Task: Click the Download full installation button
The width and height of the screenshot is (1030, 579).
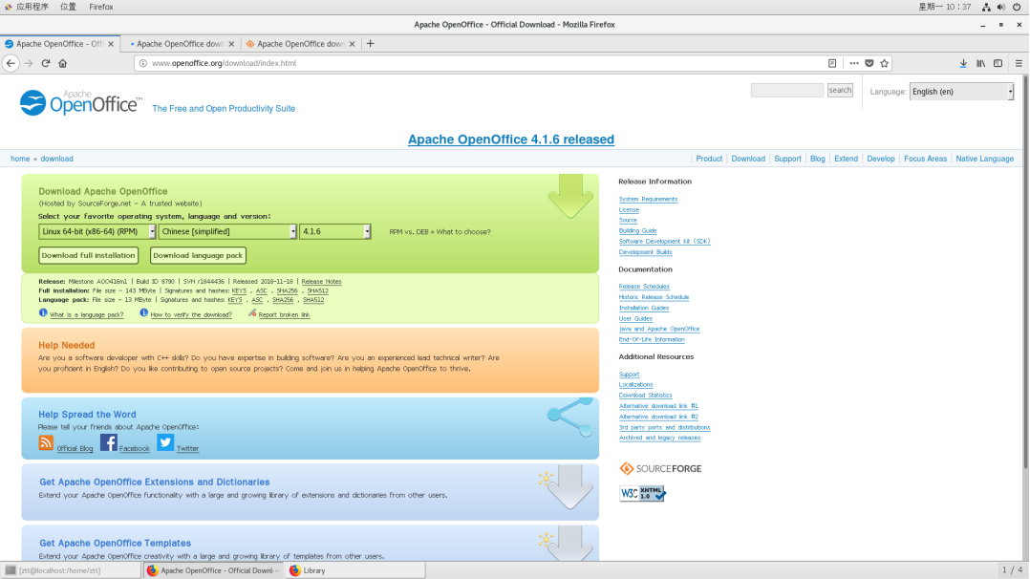Action: point(88,255)
